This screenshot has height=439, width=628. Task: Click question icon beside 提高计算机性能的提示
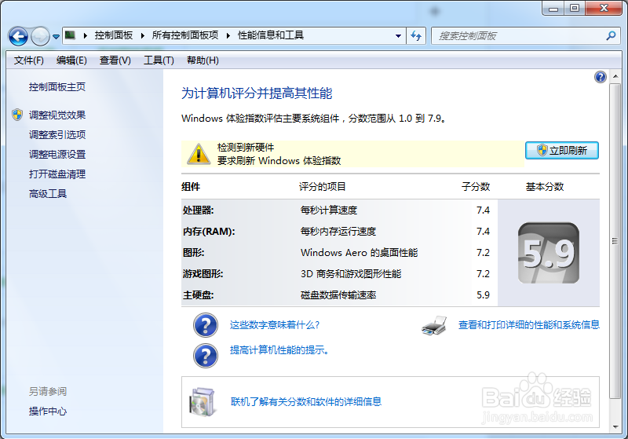206,356
